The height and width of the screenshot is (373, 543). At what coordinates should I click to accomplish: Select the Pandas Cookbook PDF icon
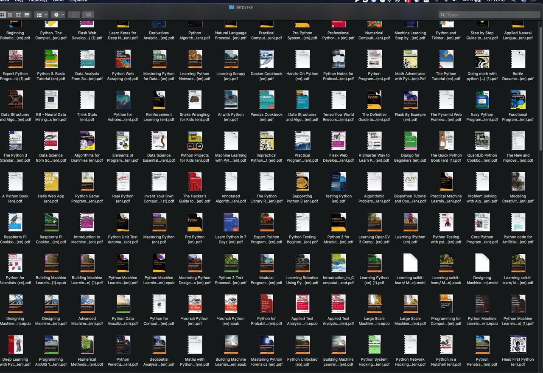point(266,100)
